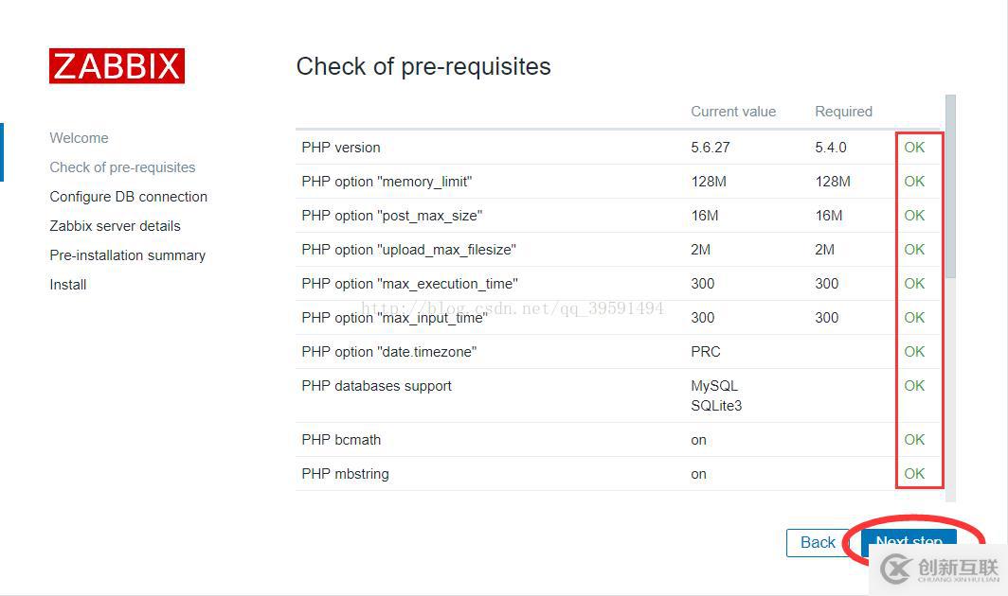The height and width of the screenshot is (596, 1008).
Task: Select the Install step
Action: coord(67,284)
